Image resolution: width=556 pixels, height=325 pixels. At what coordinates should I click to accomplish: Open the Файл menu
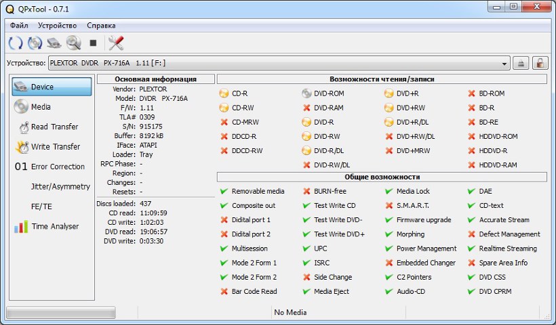coord(18,25)
